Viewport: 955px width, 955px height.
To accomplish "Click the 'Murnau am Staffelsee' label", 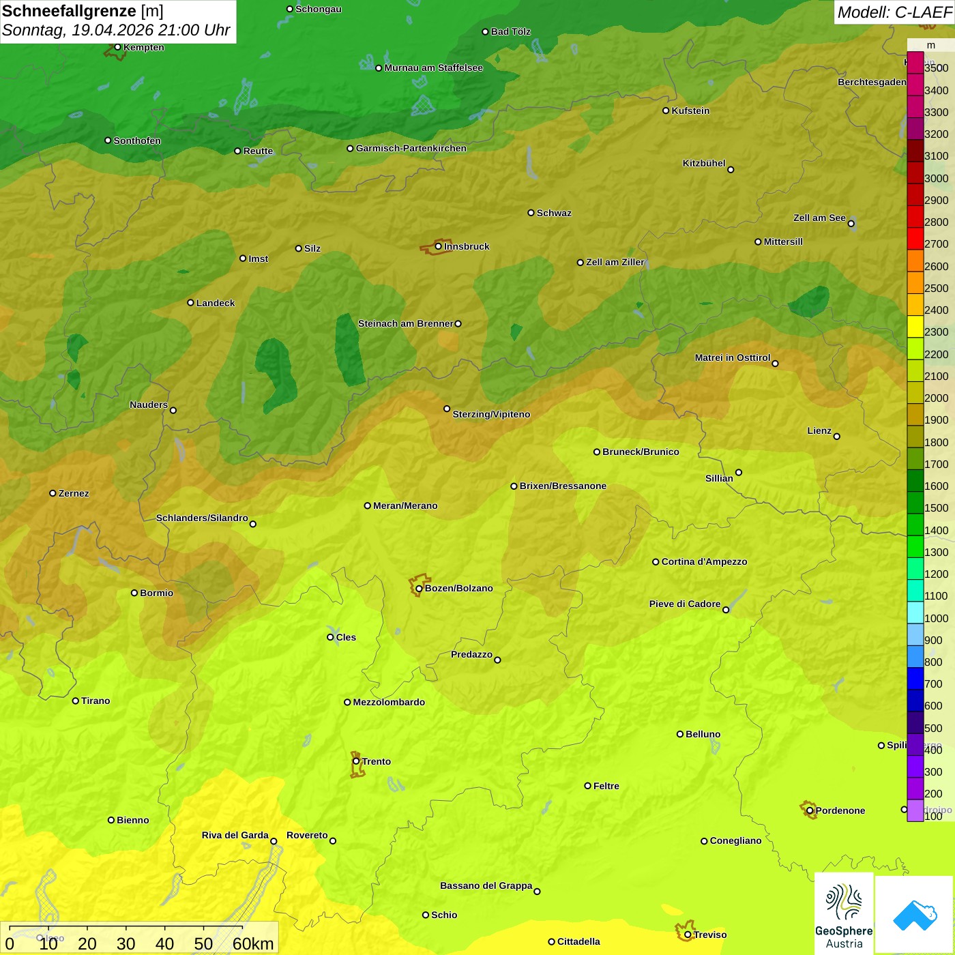I will [x=433, y=68].
